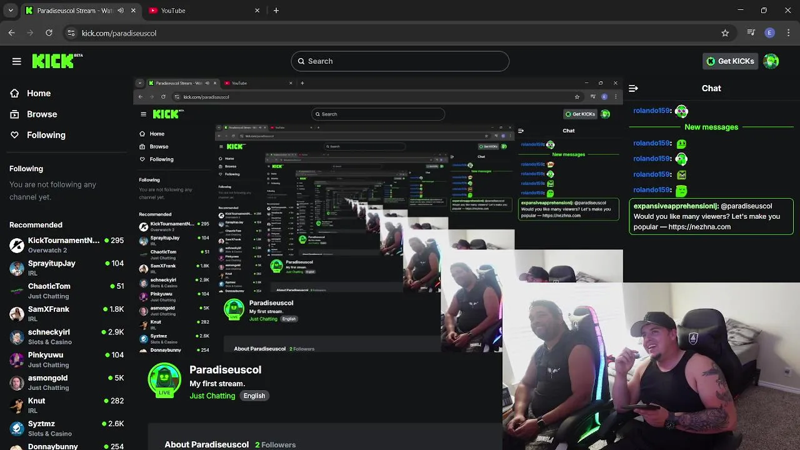
Task: View site information icon in address bar
Action: tap(71, 32)
